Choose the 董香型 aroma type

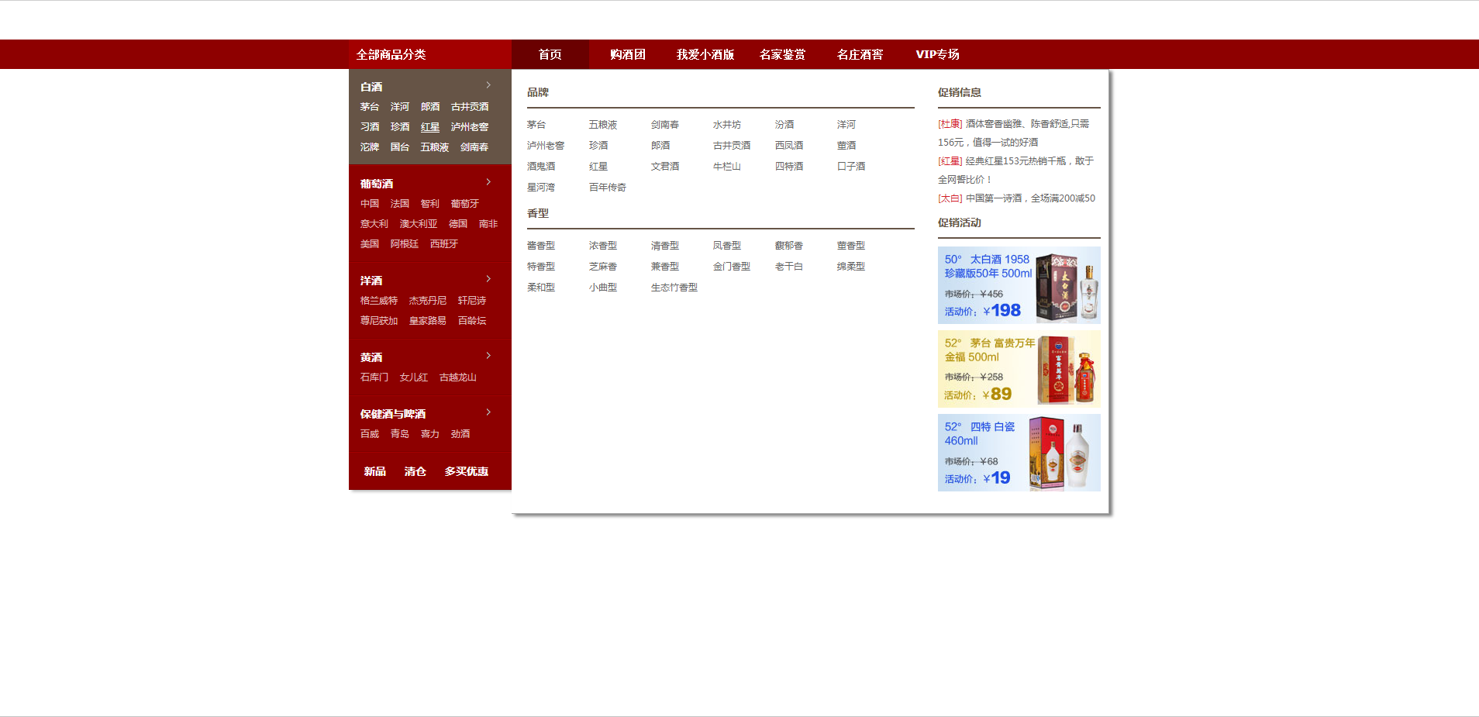point(851,246)
